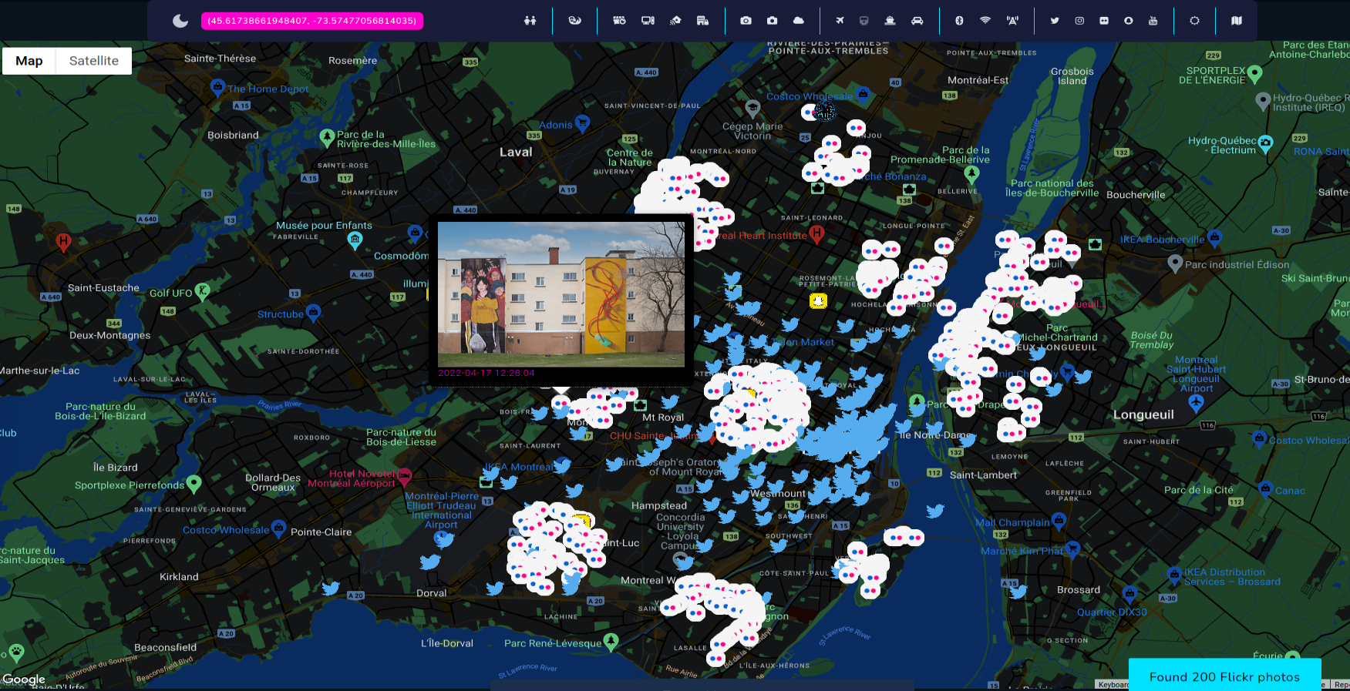Click the video surveillance camera icon
Viewport: 1350px width, 691px height.
[x=619, y=21]
